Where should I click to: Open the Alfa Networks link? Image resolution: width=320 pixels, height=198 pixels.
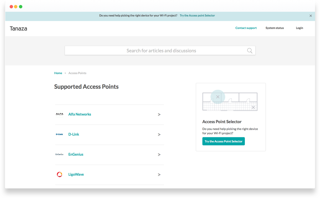pos(79,114)
